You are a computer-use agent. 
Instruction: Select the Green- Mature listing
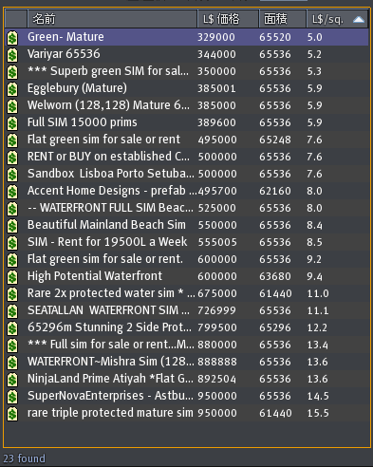(187, 37)
